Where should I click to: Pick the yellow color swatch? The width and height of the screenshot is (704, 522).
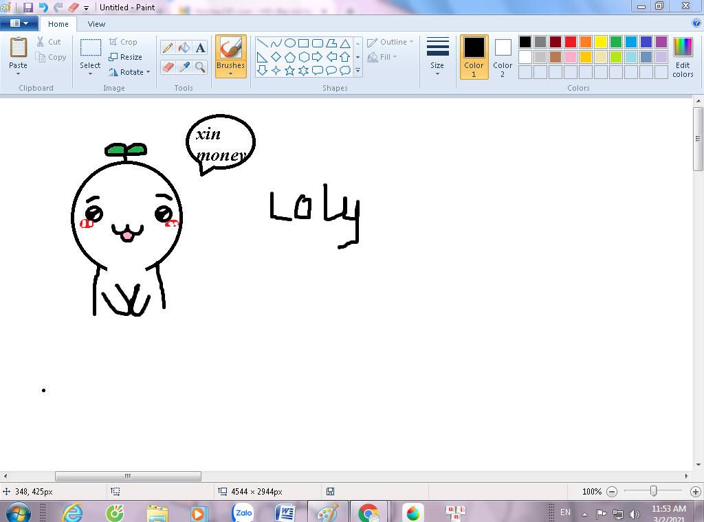601,42
